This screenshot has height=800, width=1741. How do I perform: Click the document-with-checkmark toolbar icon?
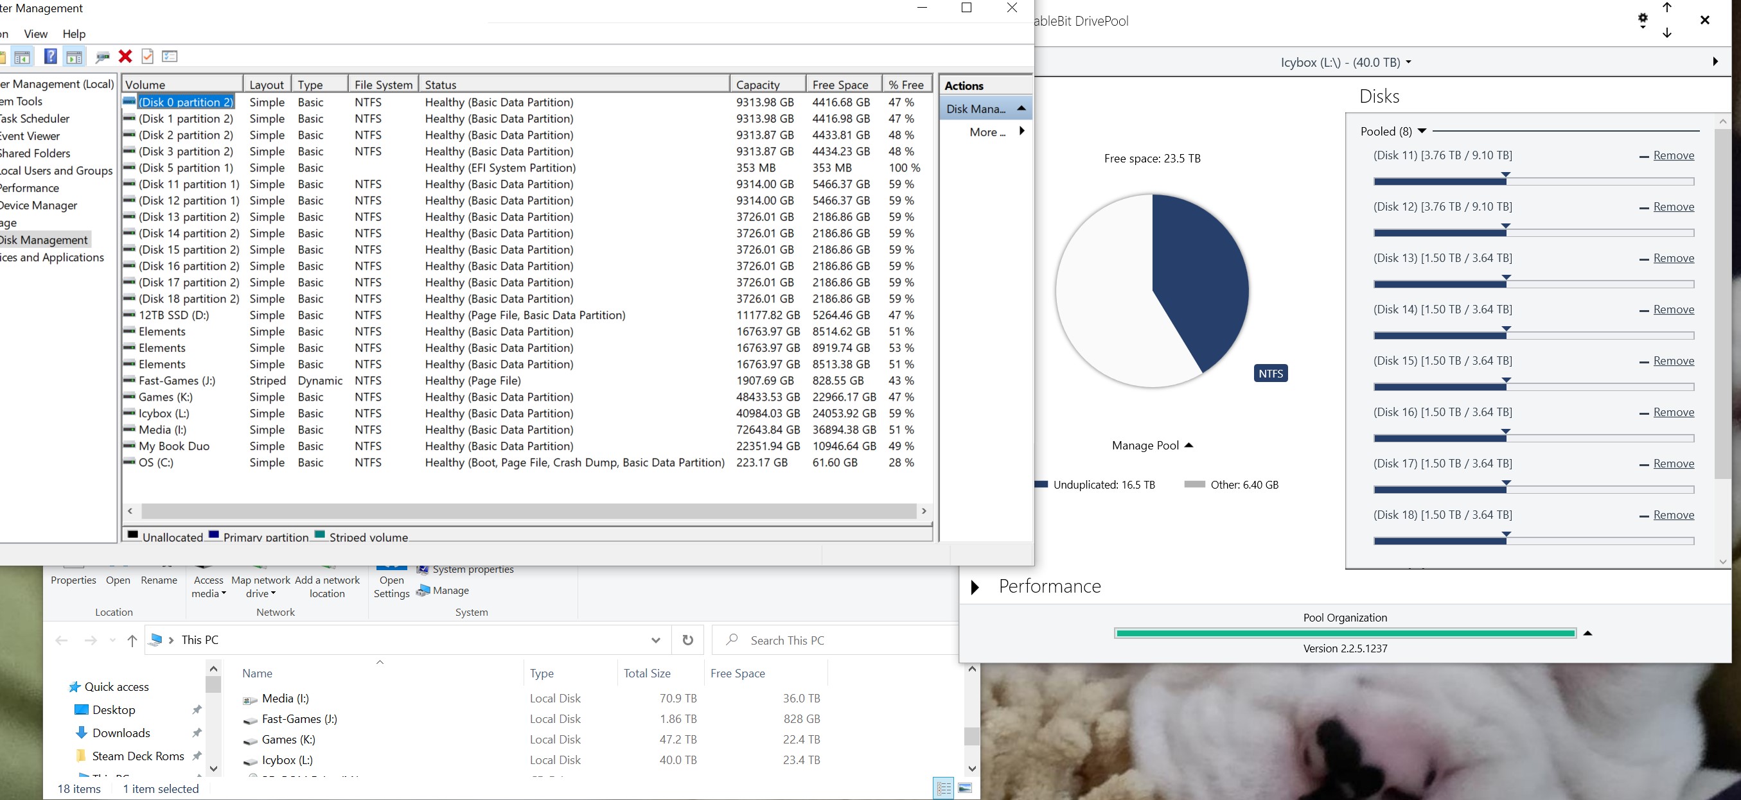(x=147, y=56)
